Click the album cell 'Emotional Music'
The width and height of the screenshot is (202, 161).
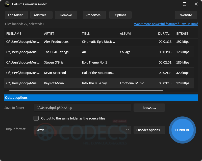coord(132,83)
